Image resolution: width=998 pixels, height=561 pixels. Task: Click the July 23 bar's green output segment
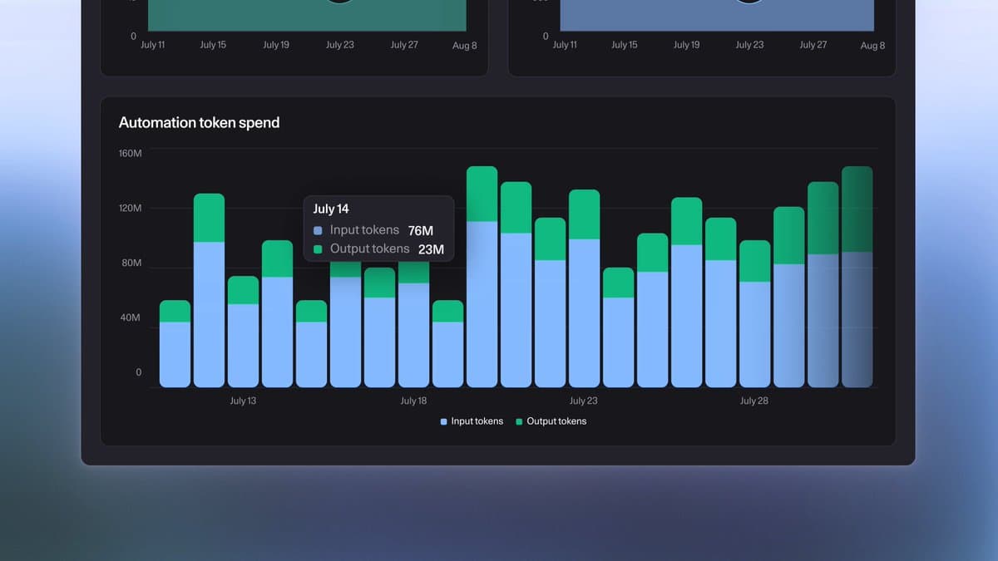584,214
